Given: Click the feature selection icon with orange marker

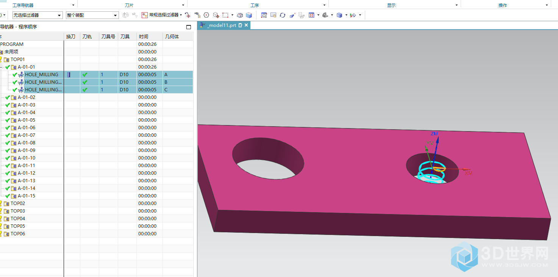Looking at the screenshot, I should (x=197, y=15).
